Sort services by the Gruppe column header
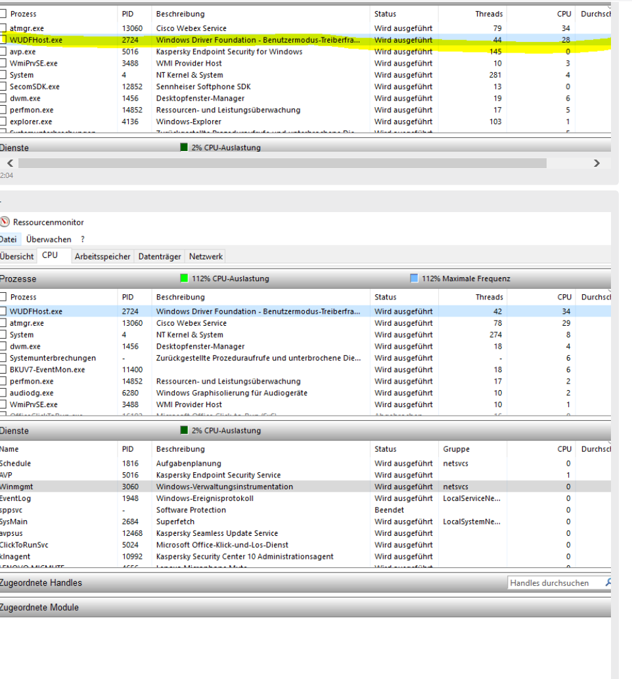 click(x=472, y=449)
